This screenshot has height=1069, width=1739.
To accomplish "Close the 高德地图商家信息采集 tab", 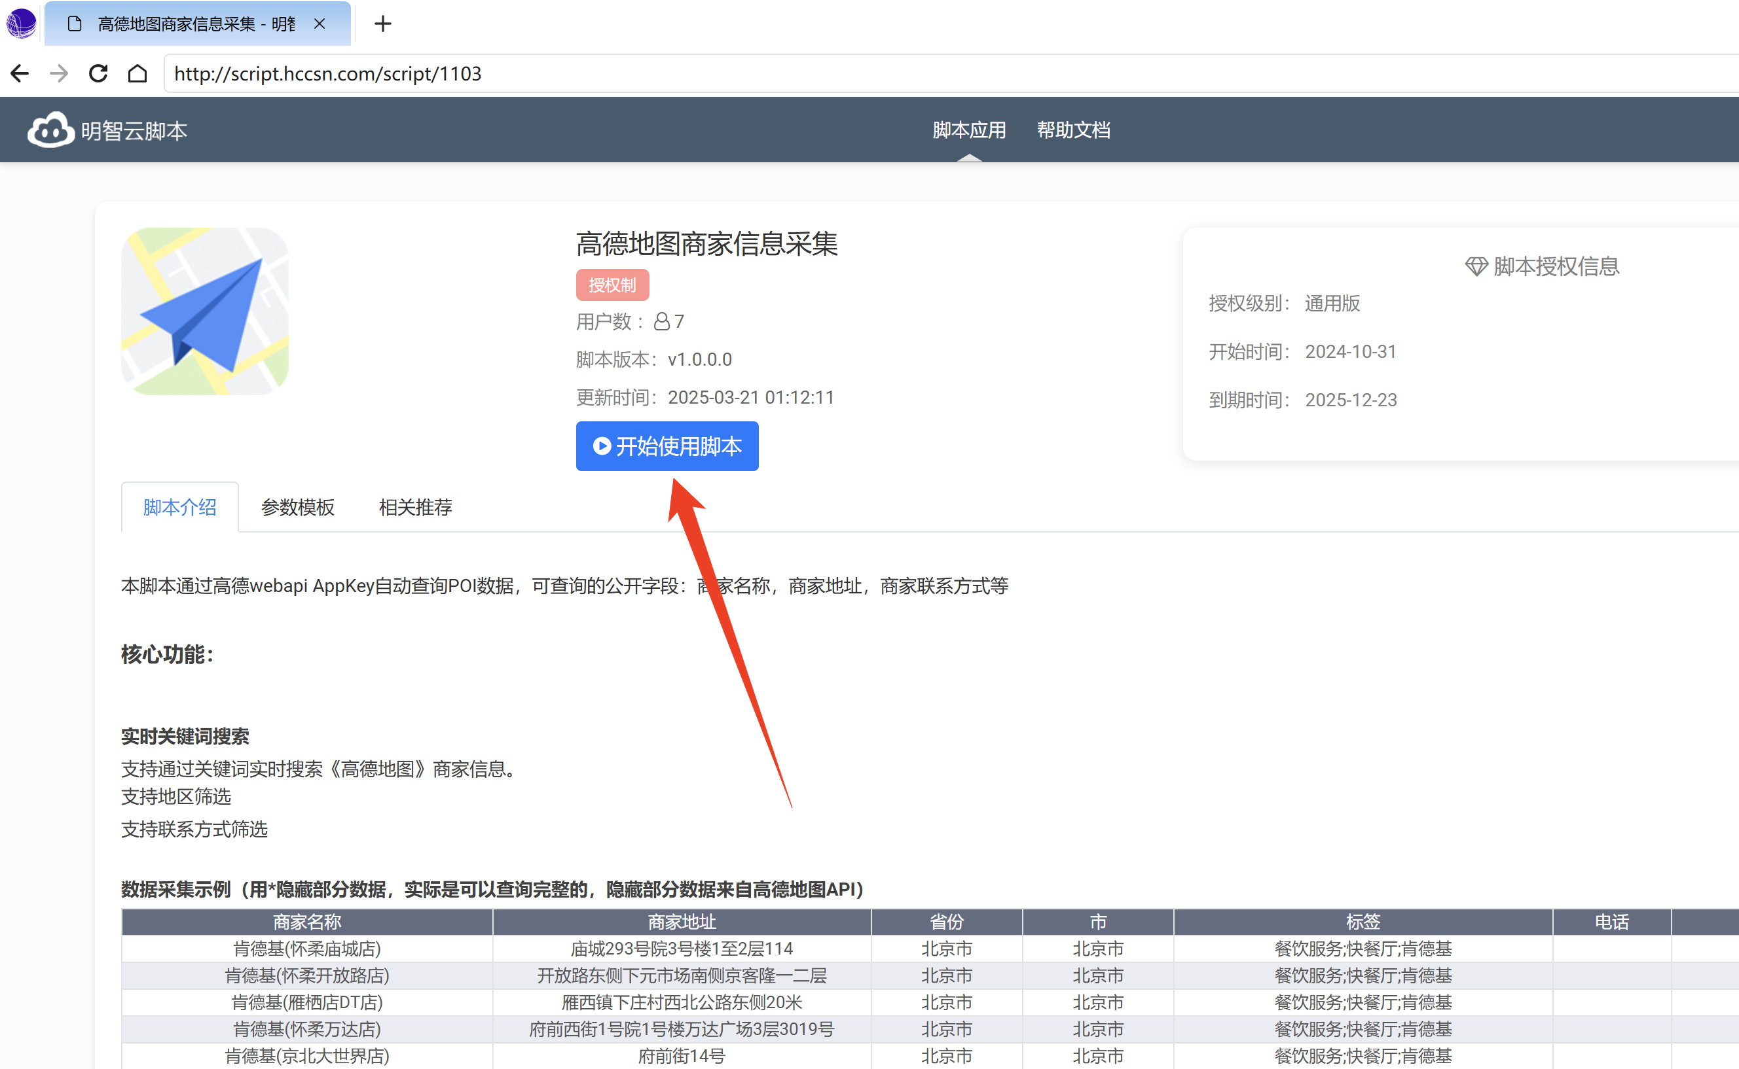I will [x=320, y=24].
